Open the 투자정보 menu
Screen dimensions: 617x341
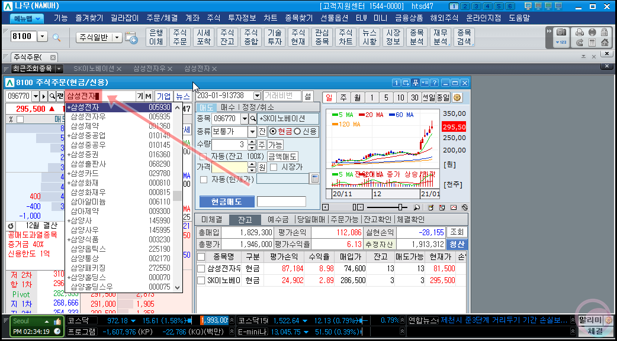(242, 18)
